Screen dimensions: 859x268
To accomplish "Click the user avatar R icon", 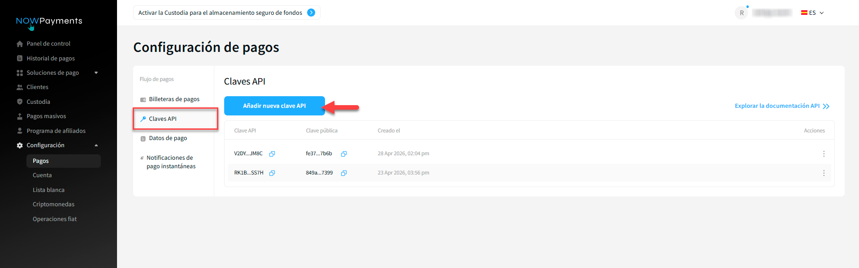I will [742, 13].
